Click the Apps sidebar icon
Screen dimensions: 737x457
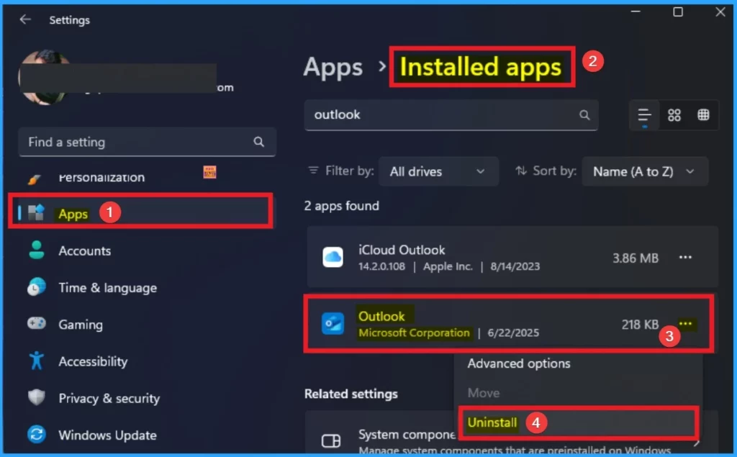pyautogui.click(x=36, y=212)
